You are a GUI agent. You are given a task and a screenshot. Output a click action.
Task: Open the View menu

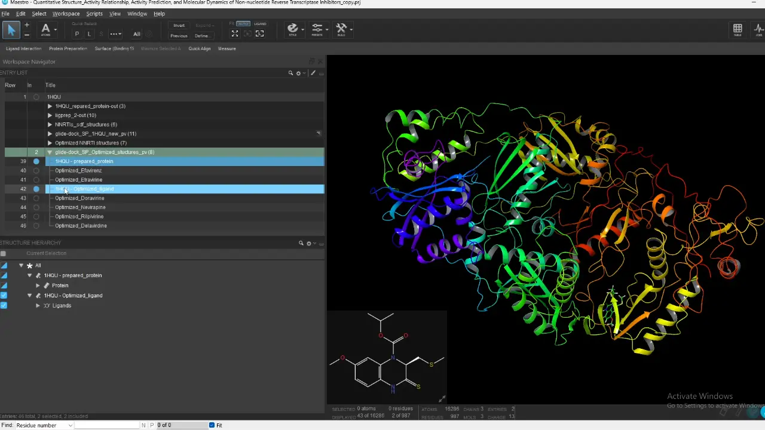(x=115, y=14)
